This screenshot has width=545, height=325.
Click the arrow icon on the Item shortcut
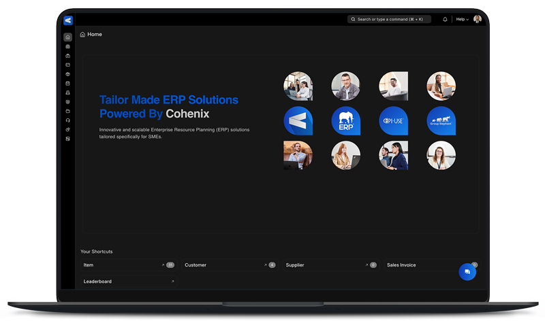pyautogui.click(x=163, y=265)
